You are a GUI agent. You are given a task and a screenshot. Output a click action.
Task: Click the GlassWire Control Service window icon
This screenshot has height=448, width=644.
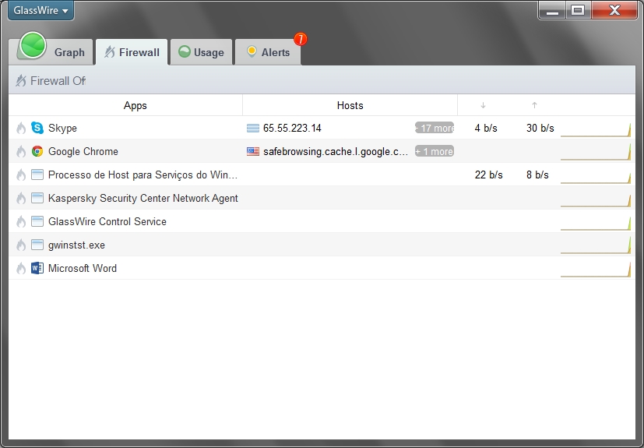pyautogui.click(x=37, y=221)
